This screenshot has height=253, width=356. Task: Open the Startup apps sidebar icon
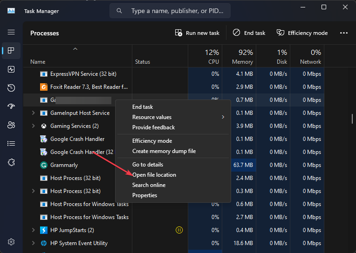[11, 106]
